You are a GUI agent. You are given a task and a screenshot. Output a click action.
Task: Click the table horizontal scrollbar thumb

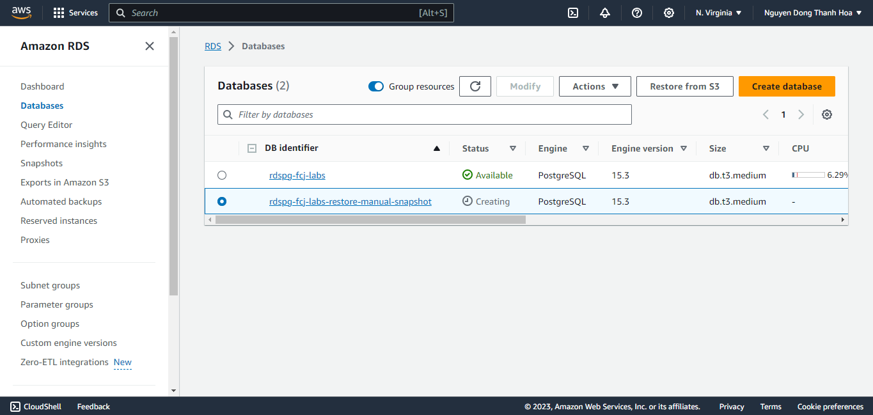[370, 219]
